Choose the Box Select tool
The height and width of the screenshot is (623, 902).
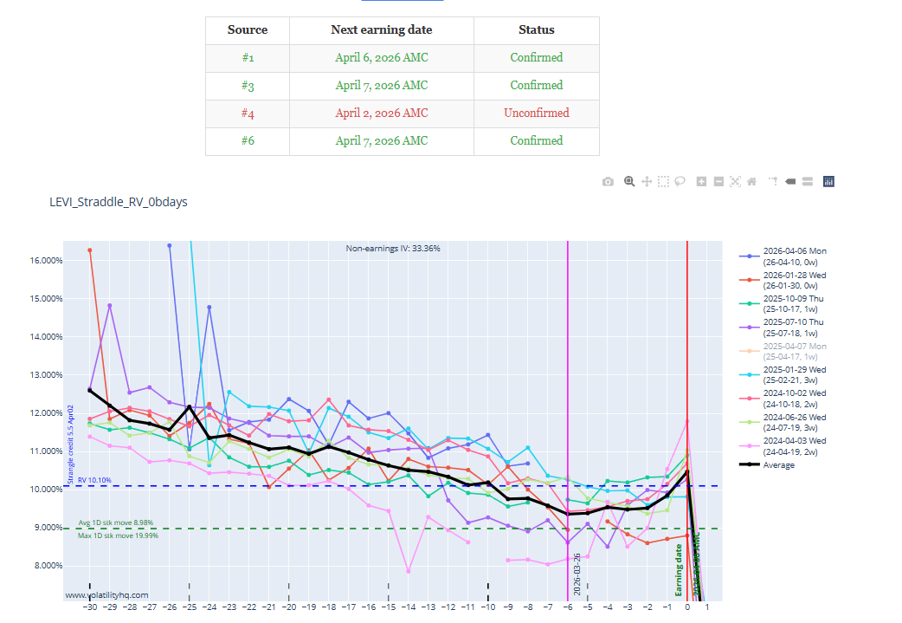pyautogui.click(x=663, y=181)
